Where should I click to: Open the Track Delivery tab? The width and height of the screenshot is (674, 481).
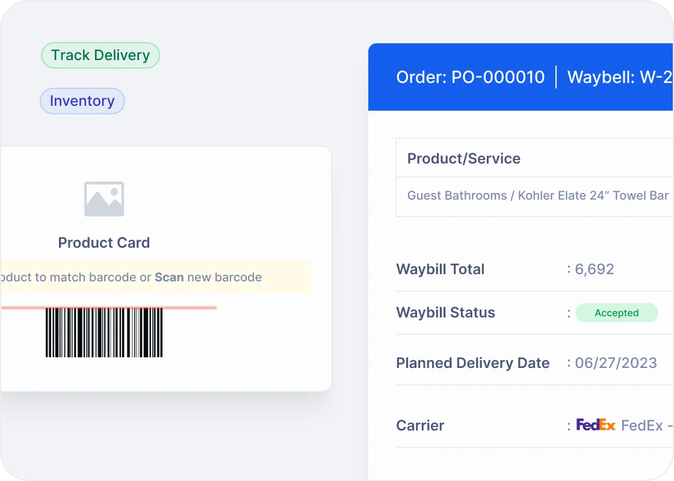click(x=100, y=55)
